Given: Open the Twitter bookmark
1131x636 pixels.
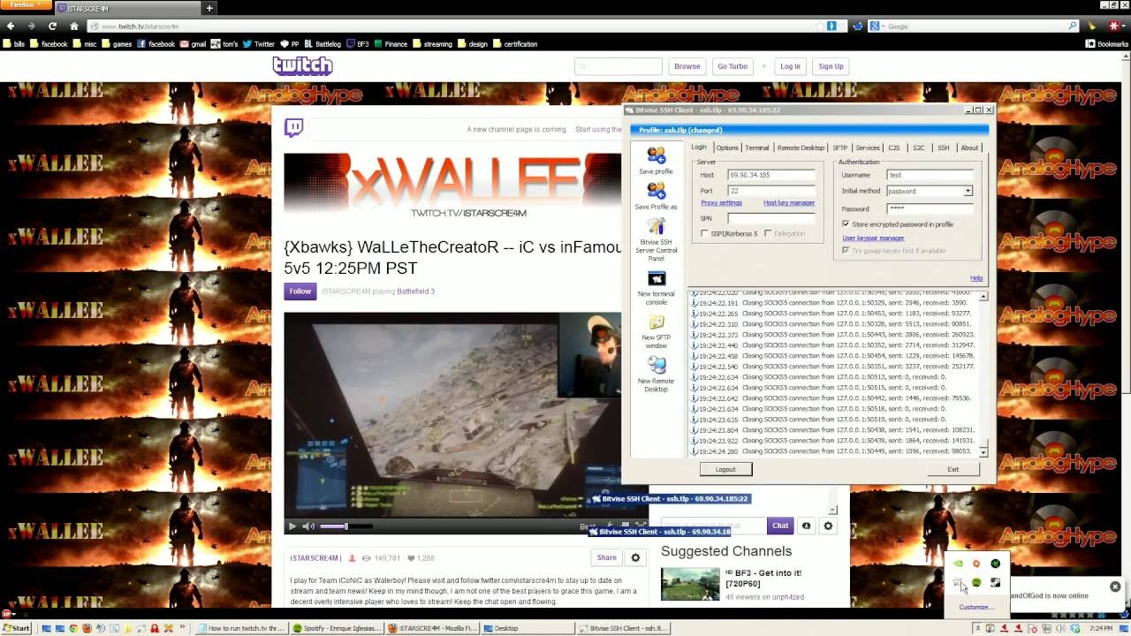Looking at the screenshot, I should pos(258,43).
